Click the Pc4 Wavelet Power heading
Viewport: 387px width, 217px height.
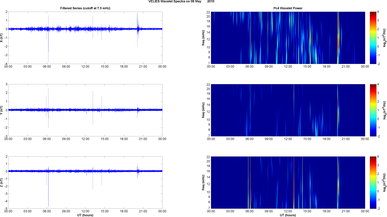(288, 8)
